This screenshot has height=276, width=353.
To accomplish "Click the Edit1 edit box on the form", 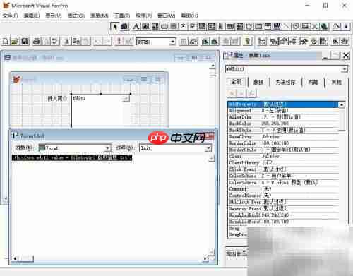I will (101, 111).
